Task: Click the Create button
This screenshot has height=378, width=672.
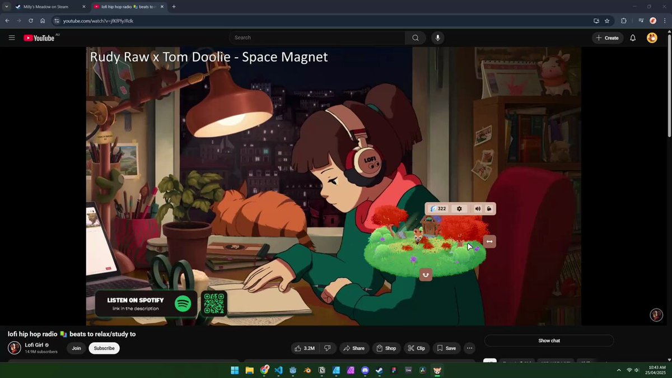Action: point(608,38)
